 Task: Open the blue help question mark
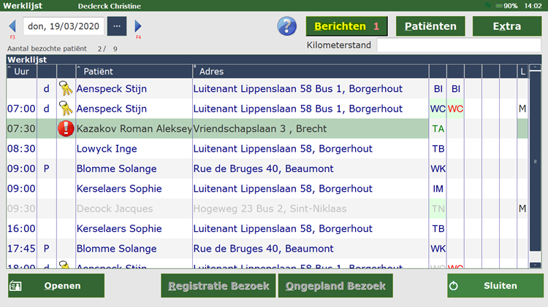click(286, 26)
